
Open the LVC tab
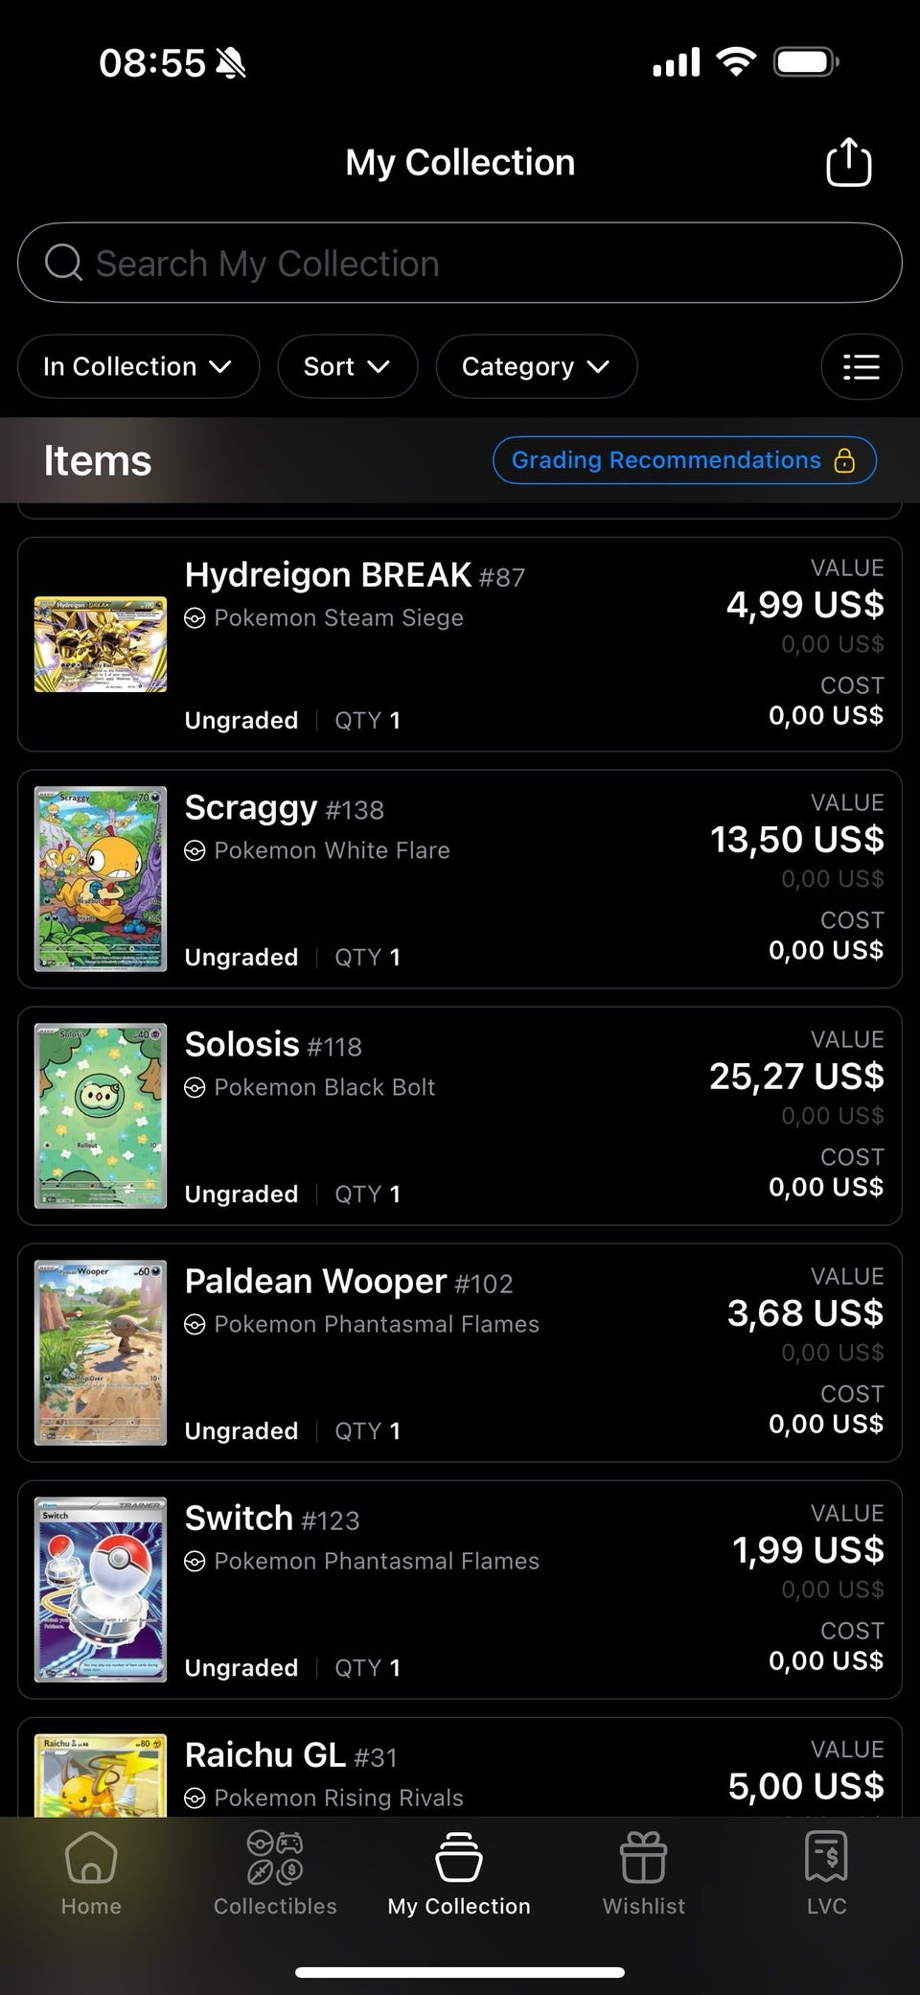[x=826, y=1872]
